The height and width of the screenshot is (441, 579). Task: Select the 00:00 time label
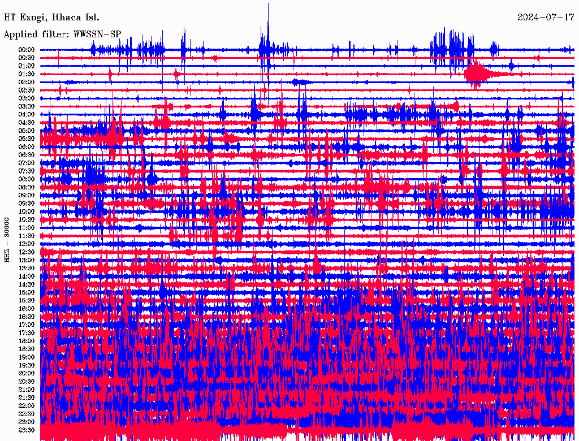pyautogui.click(x=27, y=50)
